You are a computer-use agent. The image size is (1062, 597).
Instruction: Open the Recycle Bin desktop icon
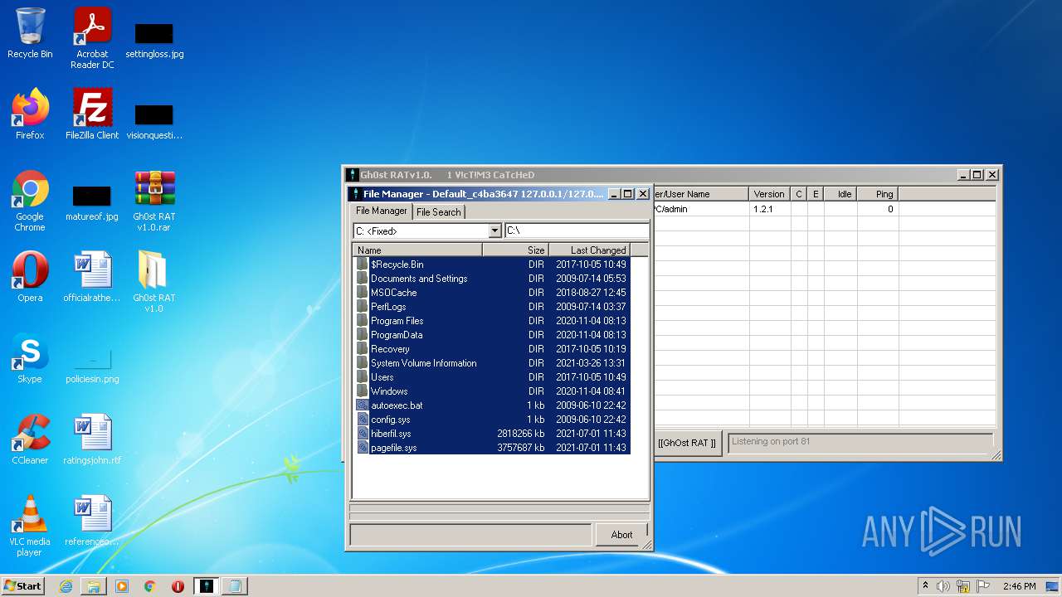tap(30, 33)
